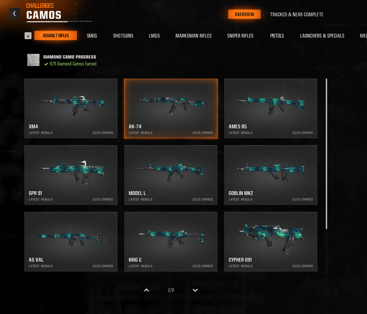
Task: Go to Launchers & Specials tab
Action: pyautogui.click(x=322, y=36)
